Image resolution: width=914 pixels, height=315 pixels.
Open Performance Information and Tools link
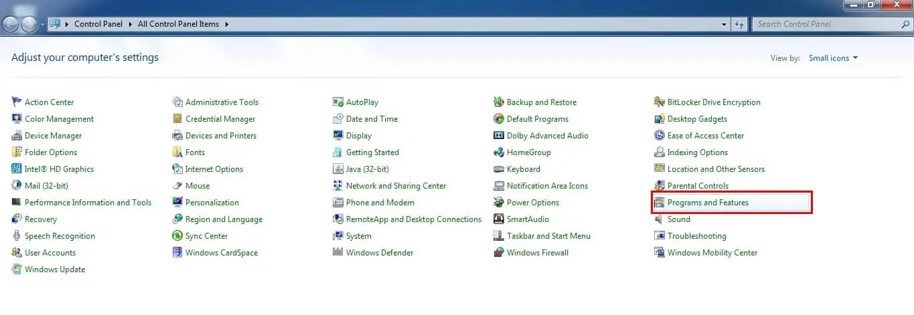point(88,203)
